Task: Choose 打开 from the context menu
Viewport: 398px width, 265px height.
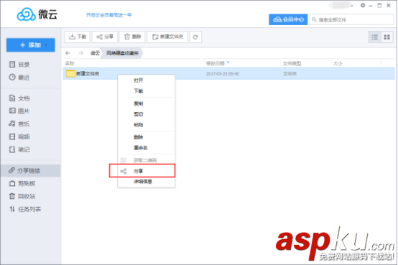Action: point(147,80)
